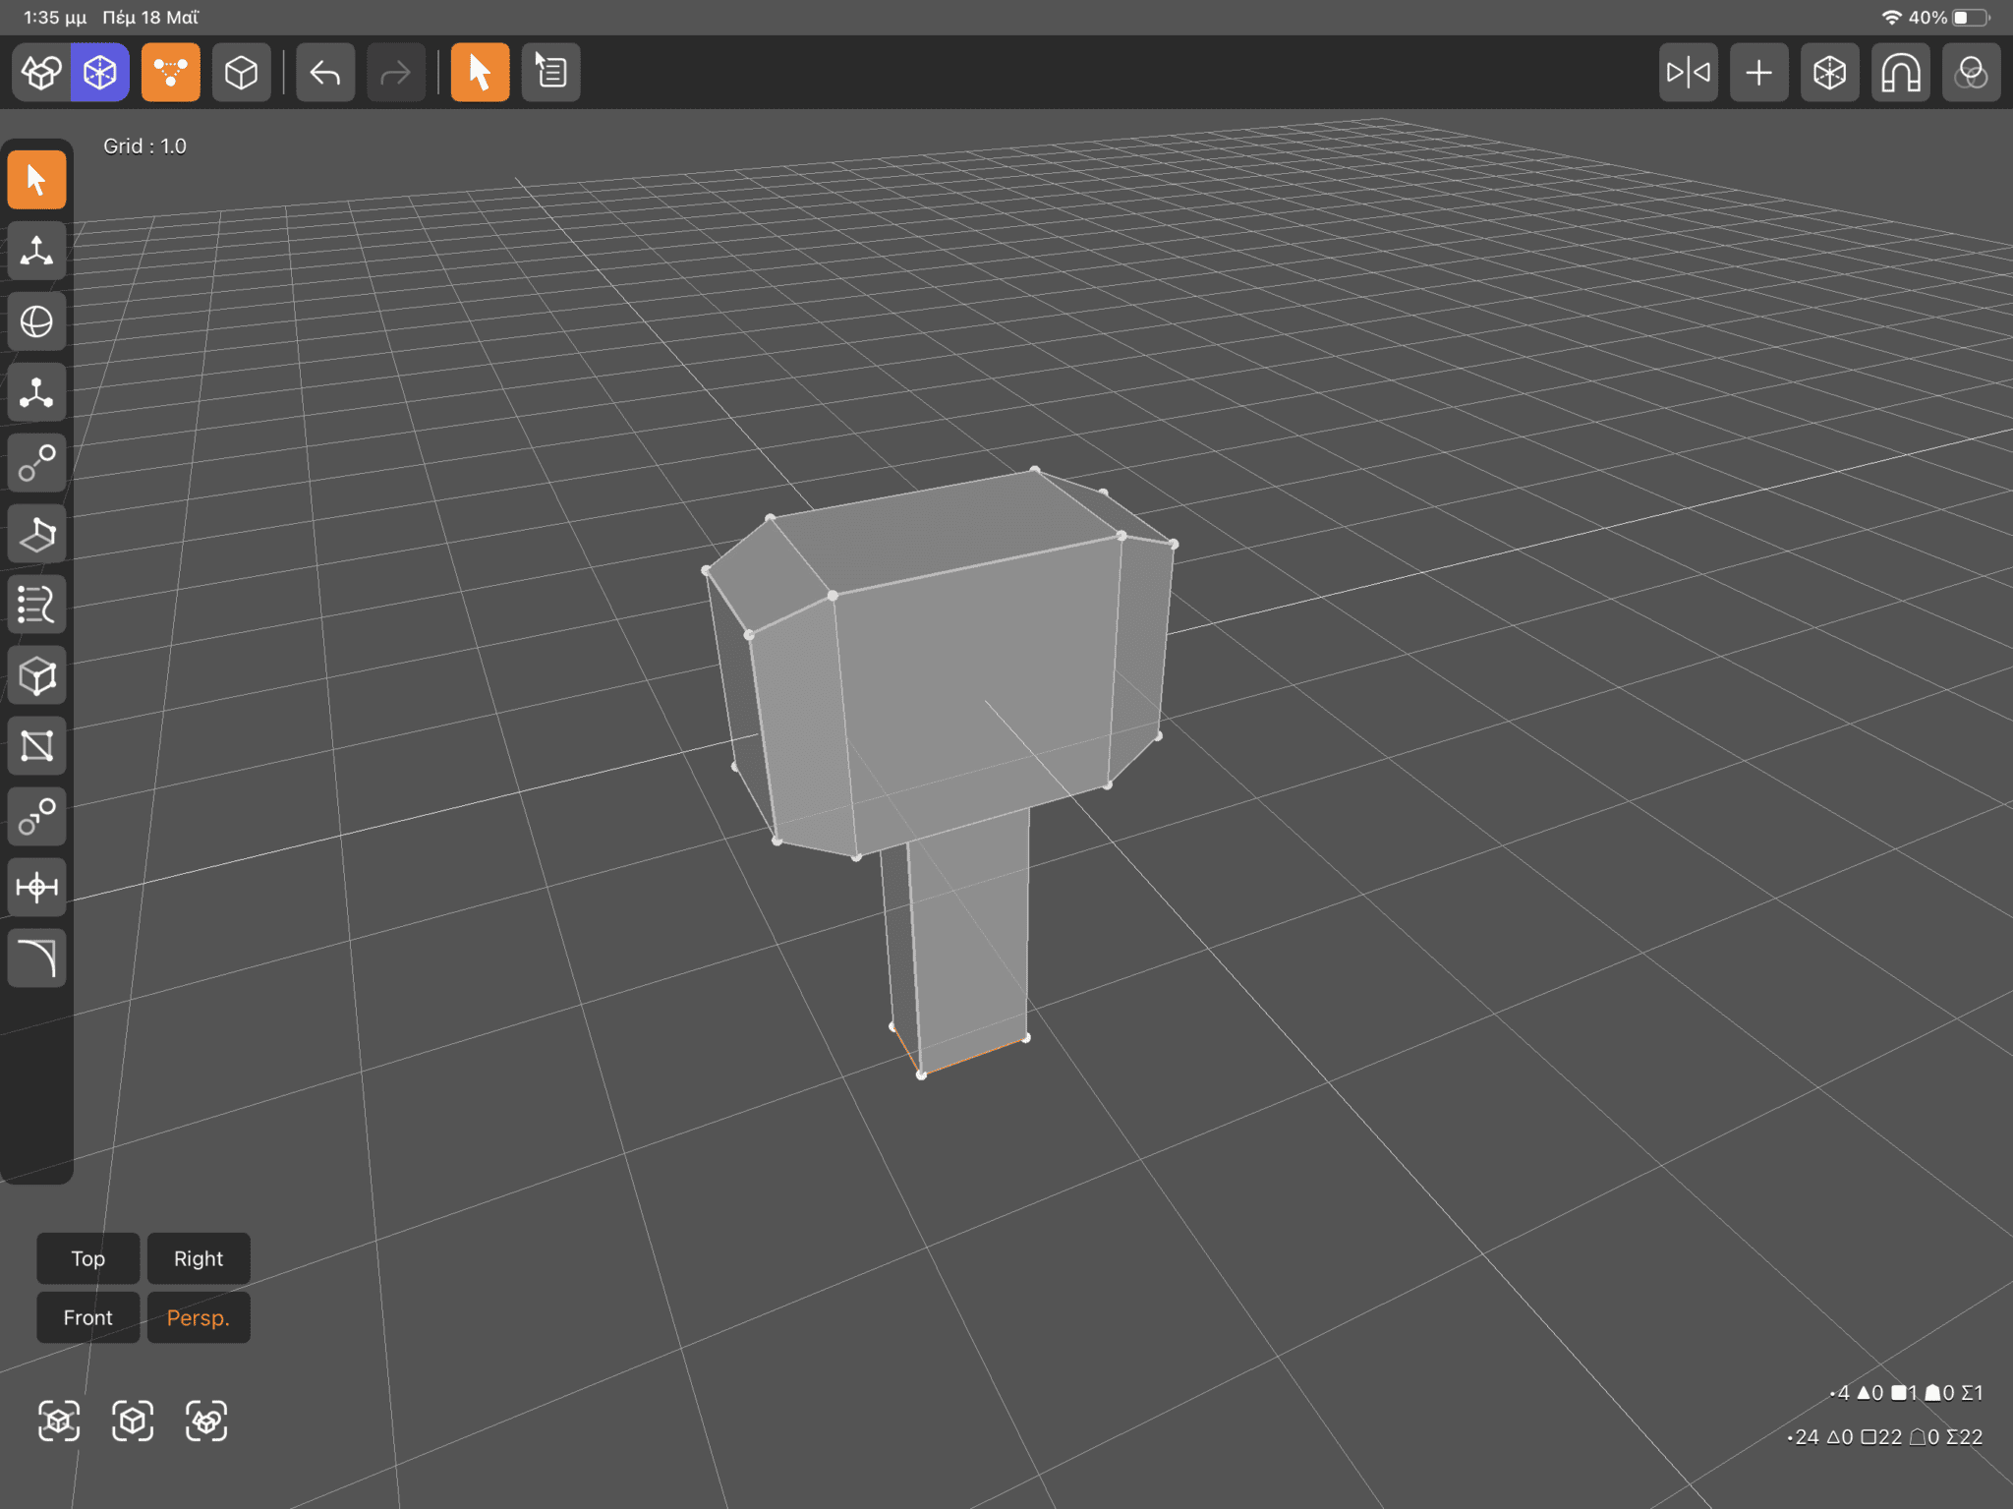Select the rotate sphere tool
Viewport: 2013px width, 1509px height.
pyautogui.click(x=37, y=321)
